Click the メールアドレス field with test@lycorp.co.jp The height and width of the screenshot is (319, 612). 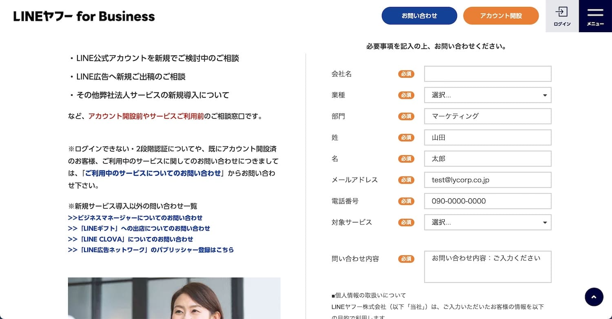coord(488,180)
